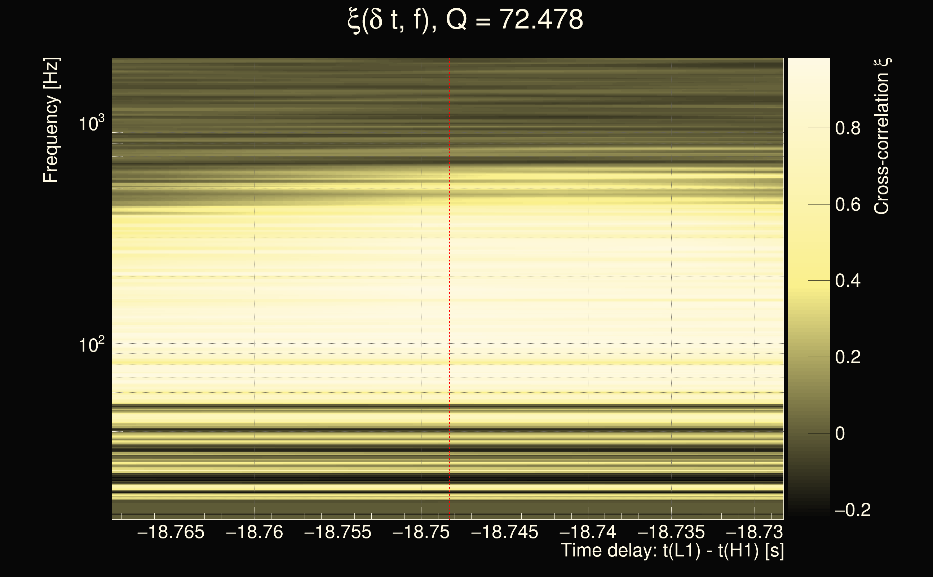Click the 0.8 mark on the colorbar
This screenshot has width=933, height=577.
click(x=848, y=128)
